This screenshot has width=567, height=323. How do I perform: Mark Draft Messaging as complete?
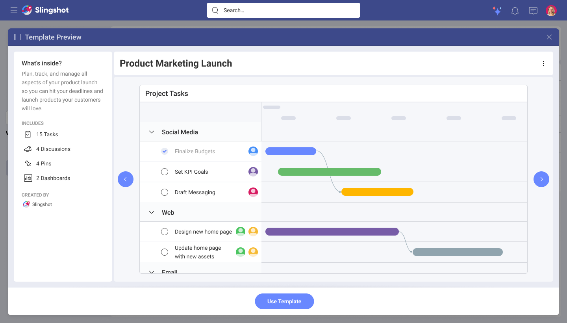tap(165, 192)
